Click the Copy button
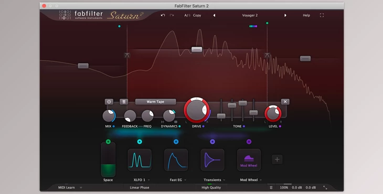Screen dimensions: 383x194 197,15
